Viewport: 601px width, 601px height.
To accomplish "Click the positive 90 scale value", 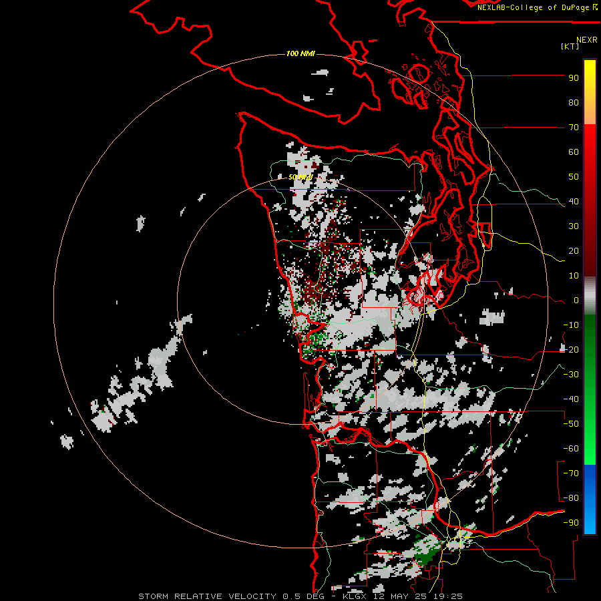I will click(574, 78).
